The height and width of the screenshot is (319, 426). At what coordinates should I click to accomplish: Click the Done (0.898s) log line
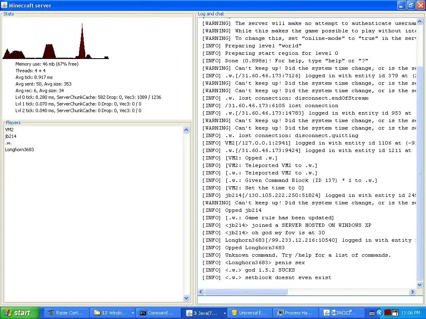pos(285,61)
